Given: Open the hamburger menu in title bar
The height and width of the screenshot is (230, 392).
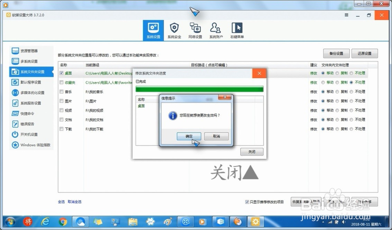Looking at the screenshot, I should point(347,15).
